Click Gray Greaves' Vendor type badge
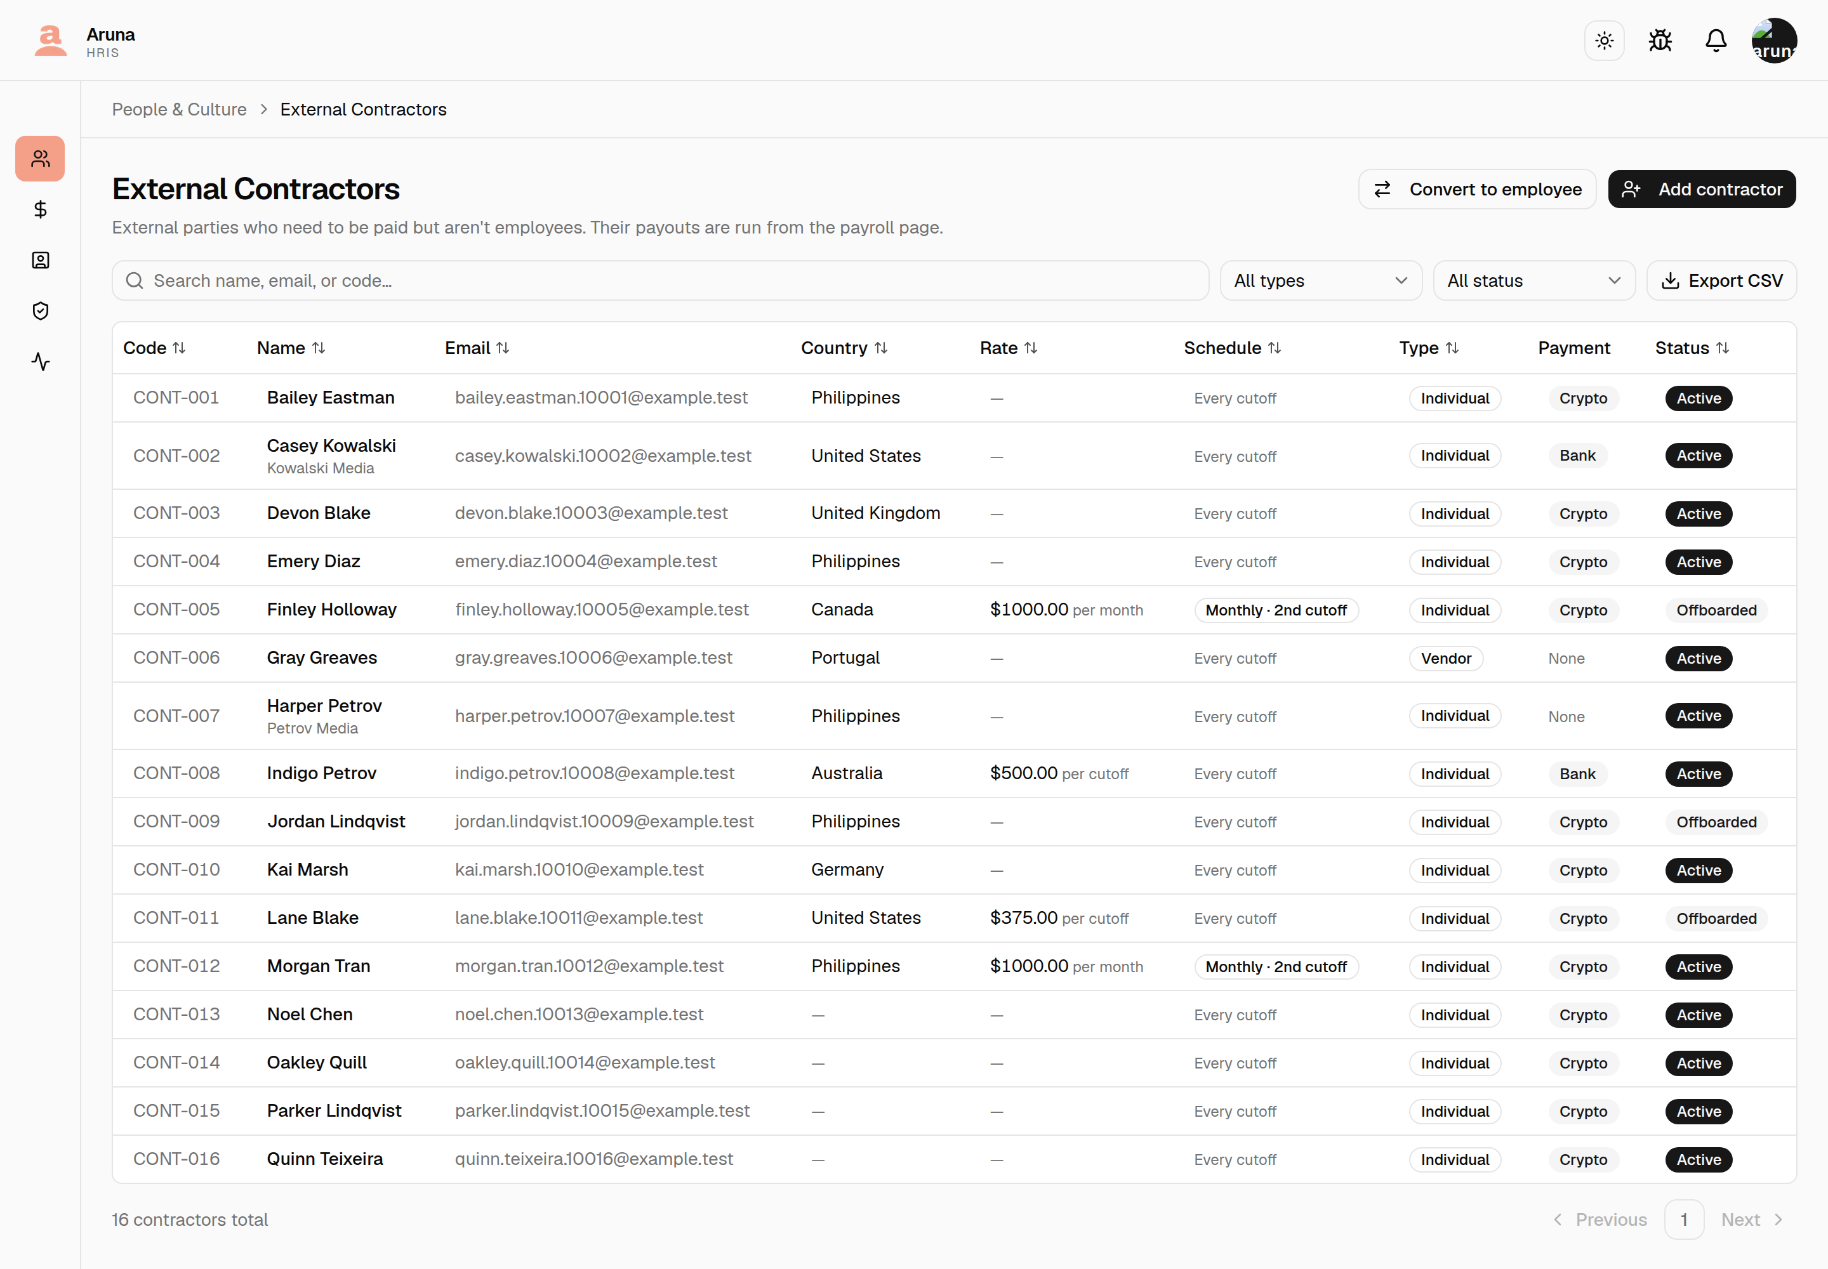Screen dimensions: 1828x1269 [x=1446, y=659]
